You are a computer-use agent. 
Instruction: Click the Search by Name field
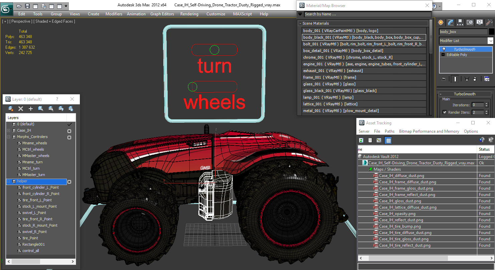(x=367, y=14)
